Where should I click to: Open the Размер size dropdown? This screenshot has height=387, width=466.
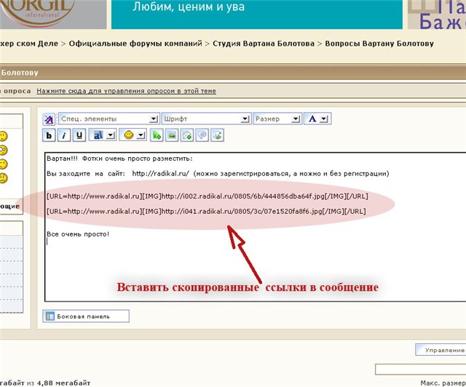click(x=296, y=119)
